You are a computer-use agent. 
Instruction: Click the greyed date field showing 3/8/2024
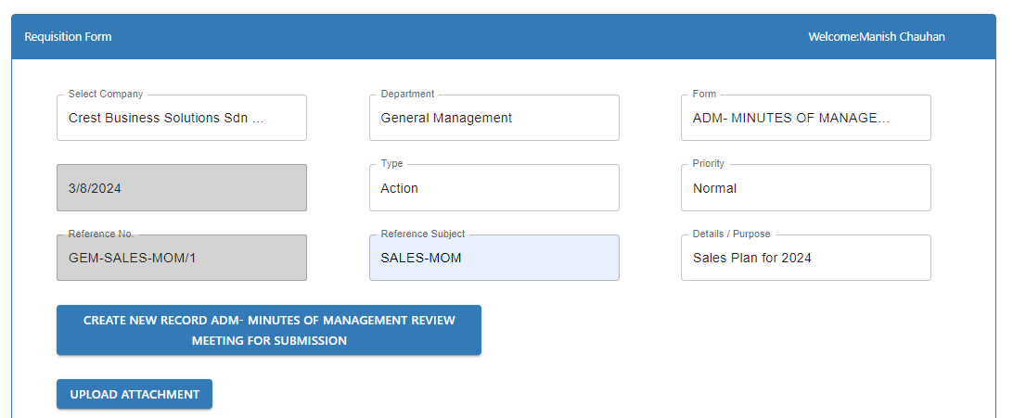(x=181, y=188)
